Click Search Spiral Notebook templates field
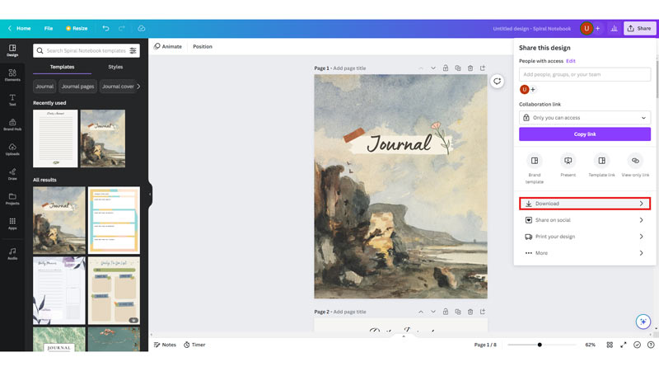This screenshot has height=371, width=659. coord(86,50)
